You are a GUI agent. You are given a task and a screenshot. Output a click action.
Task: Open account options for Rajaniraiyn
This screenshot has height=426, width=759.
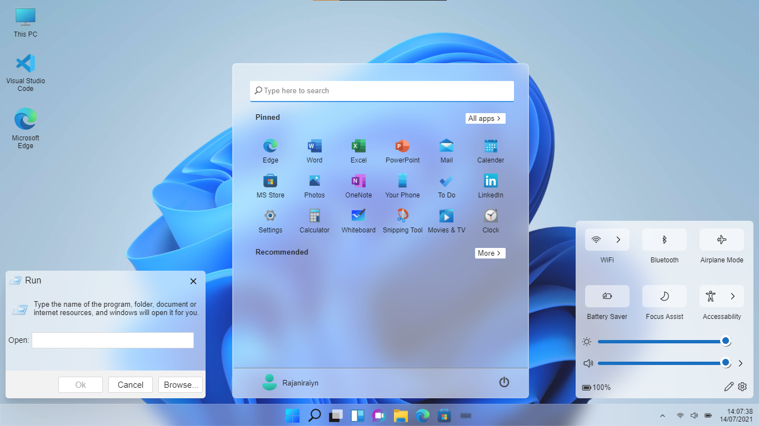pos(288,383)
